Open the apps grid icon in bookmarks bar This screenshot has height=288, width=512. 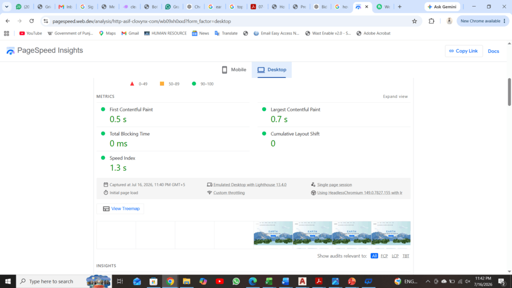pyautogui.click(x=6, y=33)
